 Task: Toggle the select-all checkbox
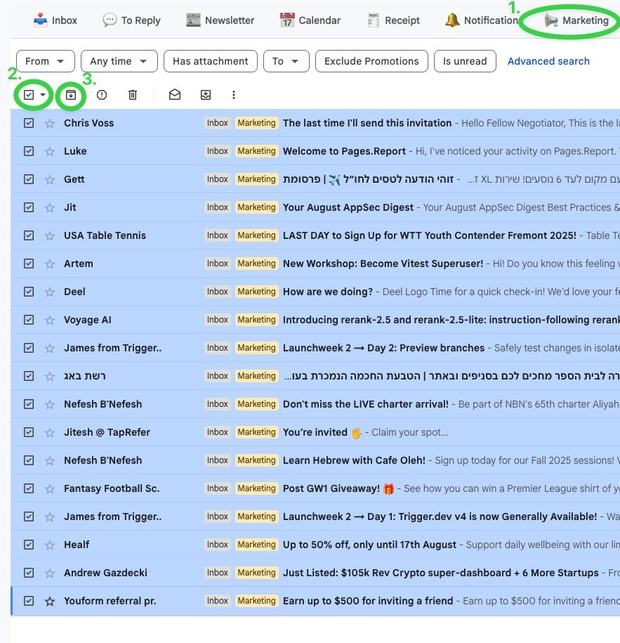28,94
